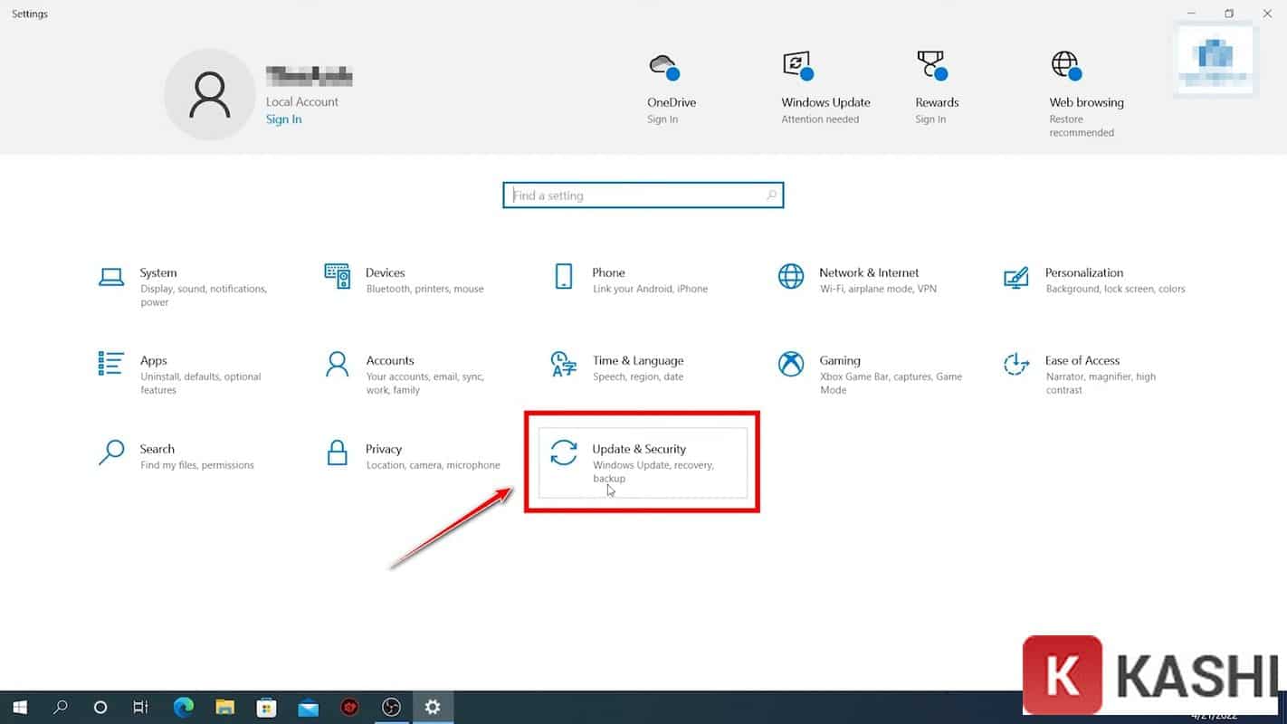Click the user account avatar picture
This screenshot has height=724, width=1287.
[209, 93]
